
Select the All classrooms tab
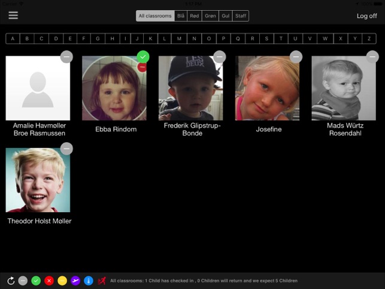tap(155, 16)
